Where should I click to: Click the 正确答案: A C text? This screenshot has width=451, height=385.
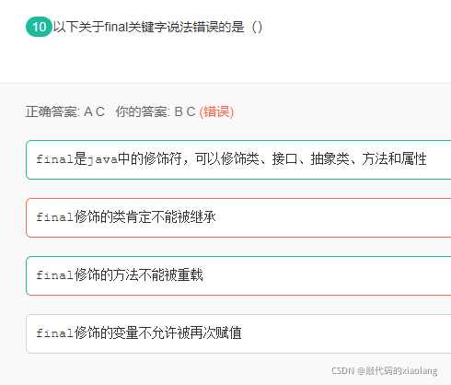(x=65, y=111)
